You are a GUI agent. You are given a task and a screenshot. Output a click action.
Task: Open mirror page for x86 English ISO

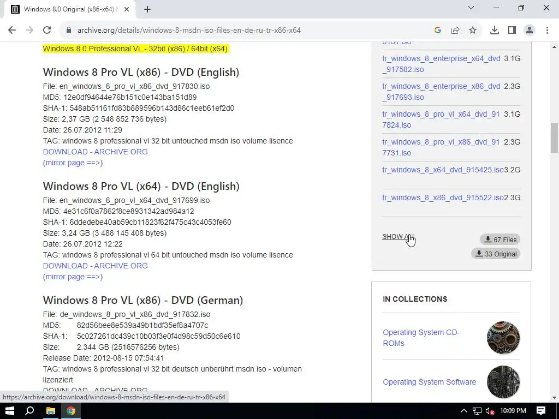click(x=73, y=163)
